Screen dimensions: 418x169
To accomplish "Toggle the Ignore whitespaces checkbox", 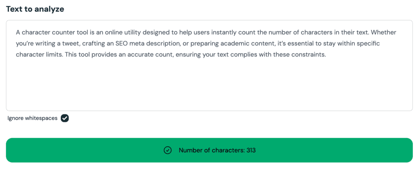I will [64, 118].
